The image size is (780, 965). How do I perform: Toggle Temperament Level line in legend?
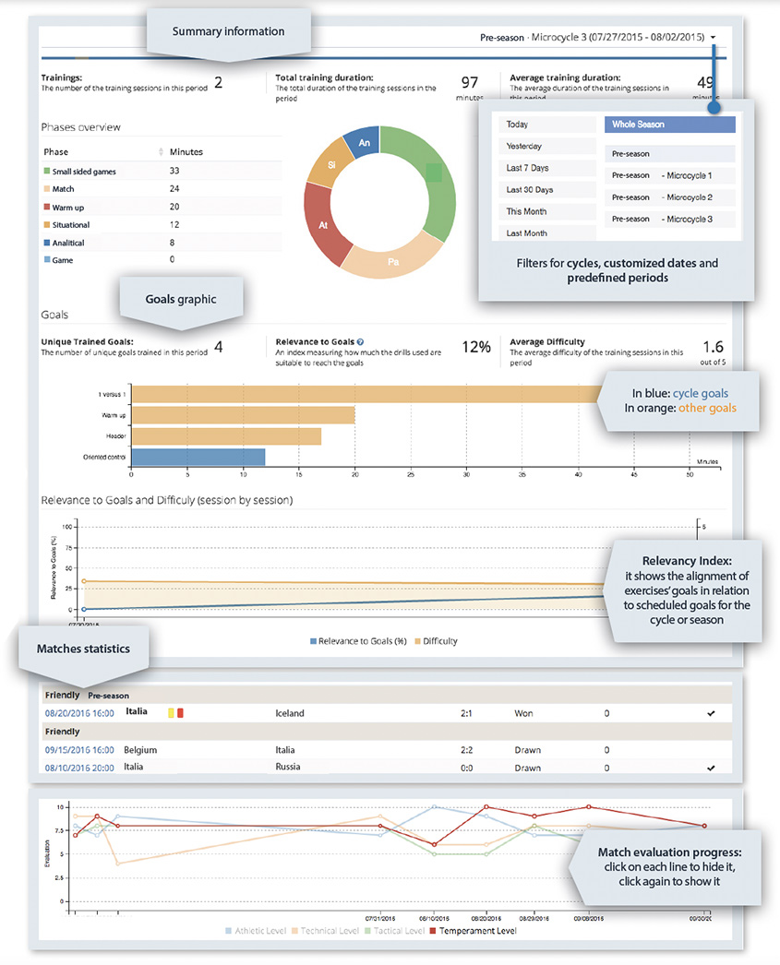pyautogui.click(x=474, y=931)
